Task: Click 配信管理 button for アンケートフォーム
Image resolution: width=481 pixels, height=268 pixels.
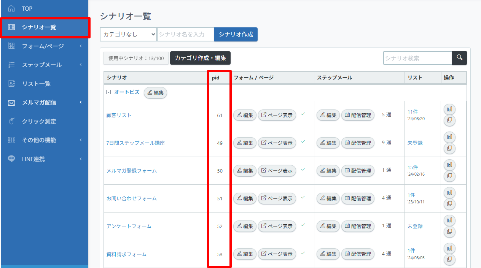Action: click(x=358, y=226)
